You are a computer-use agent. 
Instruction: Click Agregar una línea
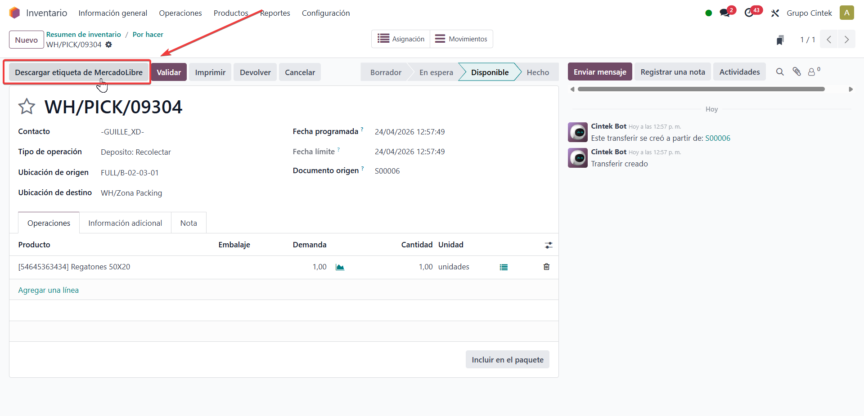tap(49, 290)
